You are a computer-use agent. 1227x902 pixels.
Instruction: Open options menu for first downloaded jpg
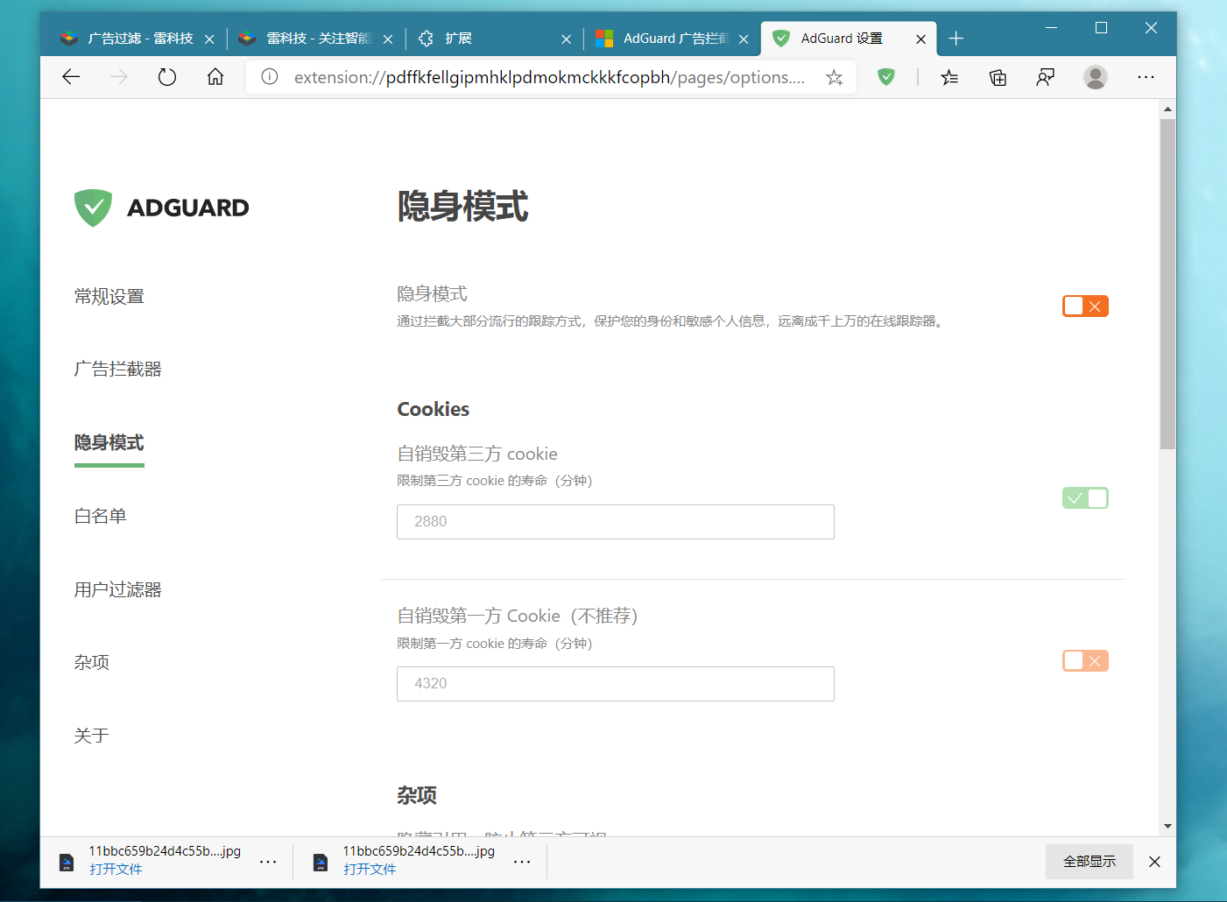(268, 862)
